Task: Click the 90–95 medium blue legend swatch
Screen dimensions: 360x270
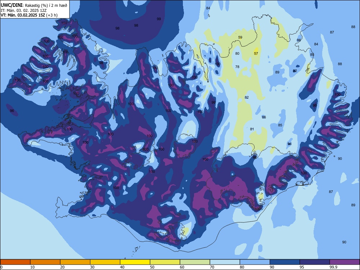Action: coord(285,262)
